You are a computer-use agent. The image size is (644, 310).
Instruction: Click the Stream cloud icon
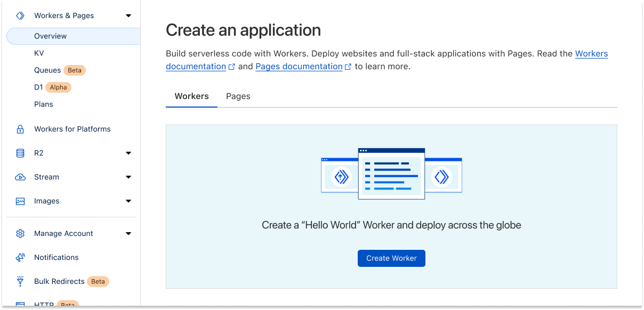point(20,177)
